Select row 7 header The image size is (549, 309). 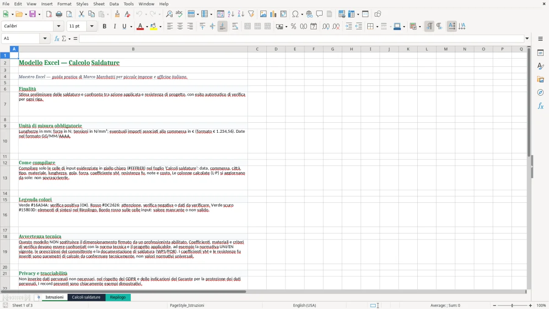pos(5,104)
